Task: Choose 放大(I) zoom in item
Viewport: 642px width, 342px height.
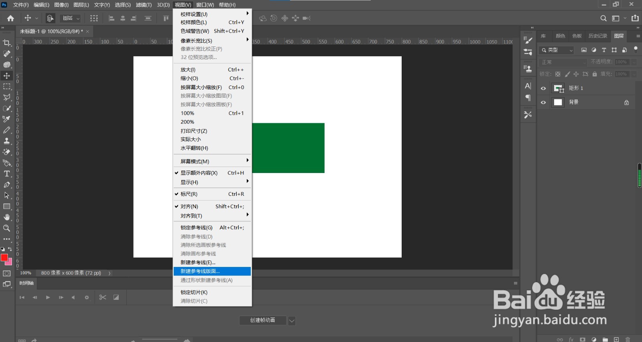Action: [x=212, y=70]
